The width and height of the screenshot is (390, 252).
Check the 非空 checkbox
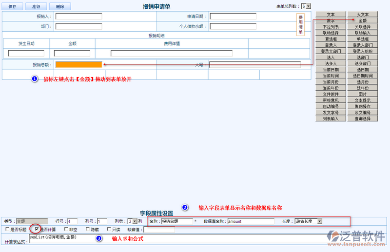[x=66, y=229]
